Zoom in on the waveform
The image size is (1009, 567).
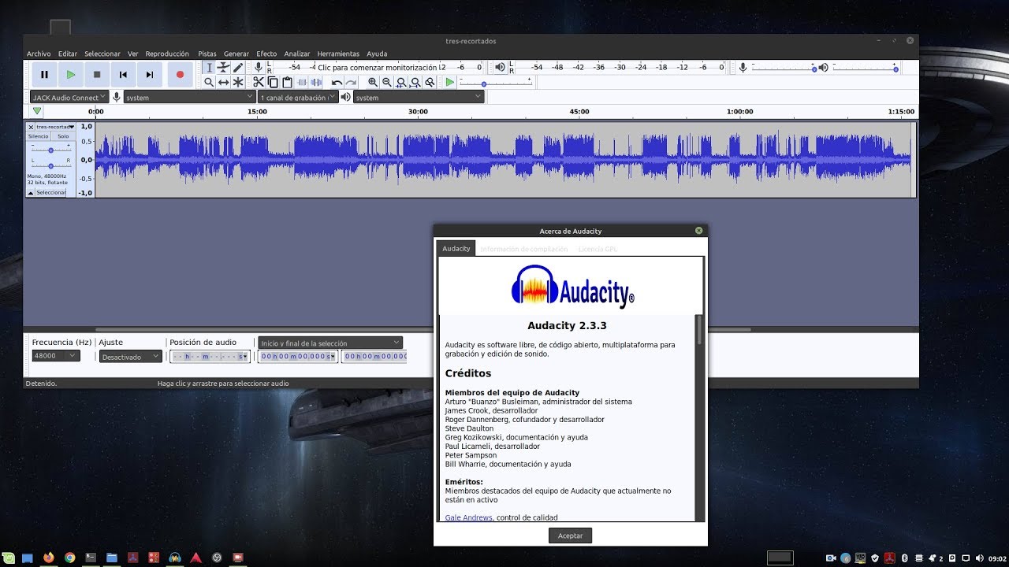[373, 82]
